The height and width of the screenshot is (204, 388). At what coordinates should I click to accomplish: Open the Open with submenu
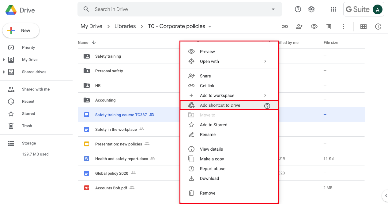point(229,61)
